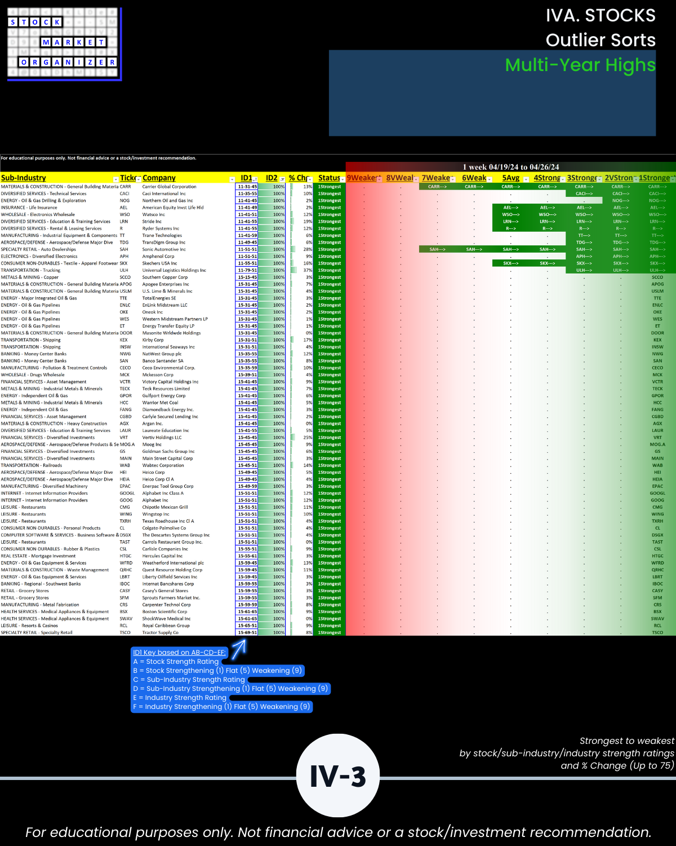Click the 1 week 04/19/24 to 04/26/24 header
This screenshot has width=676, height=846.
pos(510,167)
